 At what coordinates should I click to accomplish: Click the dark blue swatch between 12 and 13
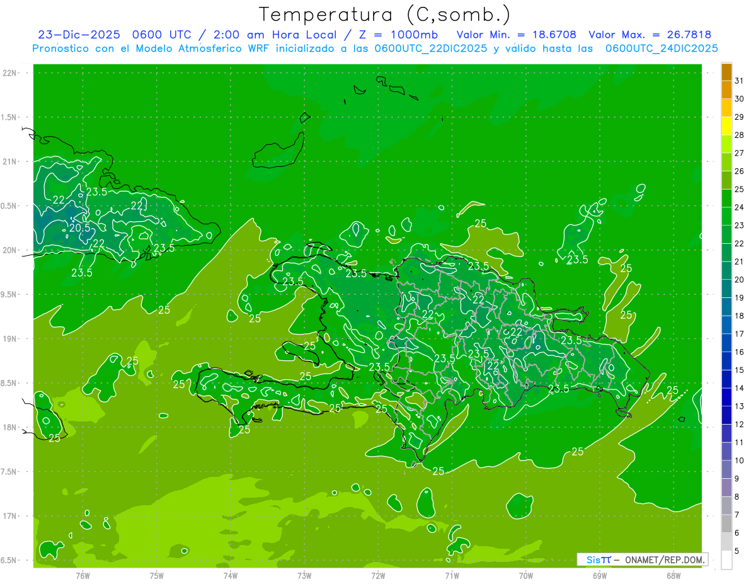click(x=726, y=416)
